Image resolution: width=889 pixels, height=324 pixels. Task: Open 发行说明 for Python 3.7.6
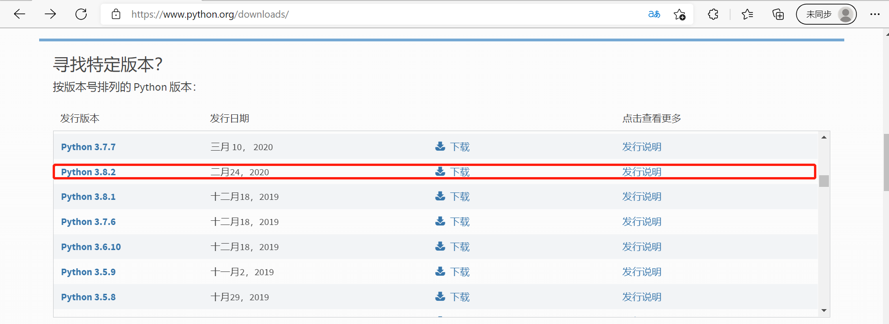[642, 222]
